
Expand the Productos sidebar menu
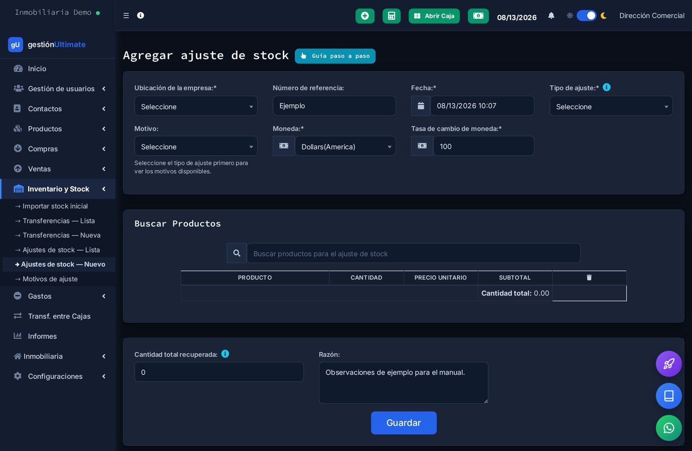coord(58,128)
